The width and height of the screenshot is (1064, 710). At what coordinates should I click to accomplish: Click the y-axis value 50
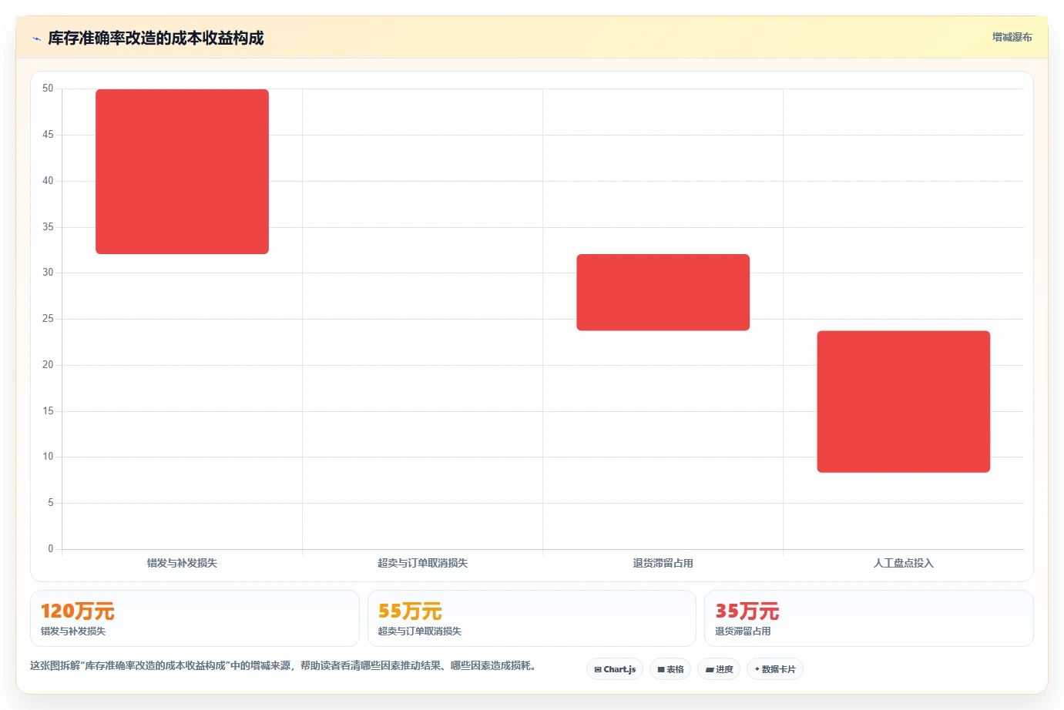[x=48, y=89]
